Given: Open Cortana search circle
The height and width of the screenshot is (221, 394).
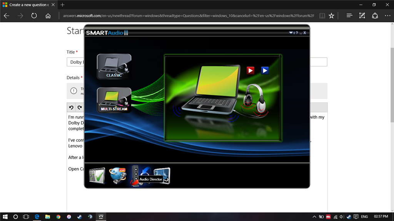Looking at the screenshot, I should [x=15, y=217].
